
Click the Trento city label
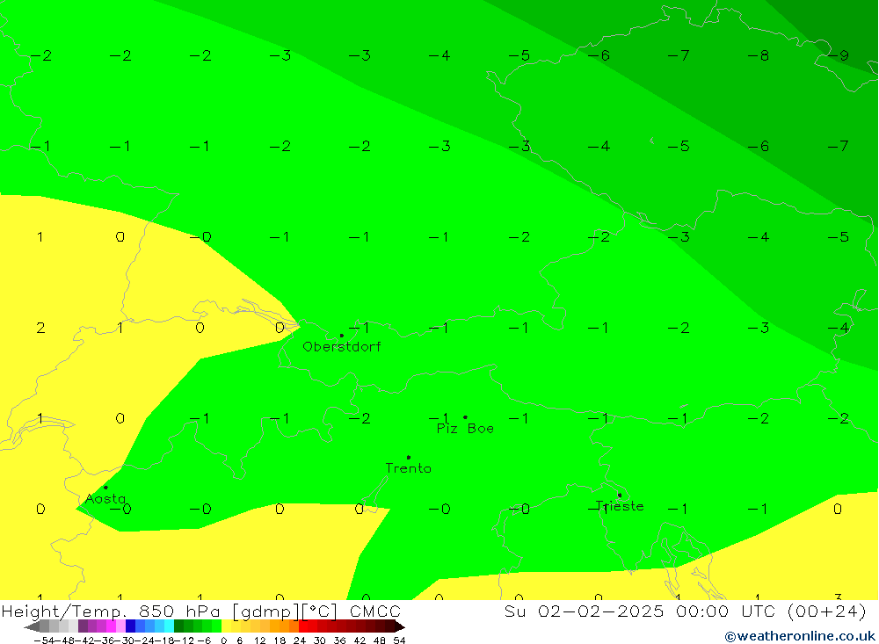pos(408,468)
